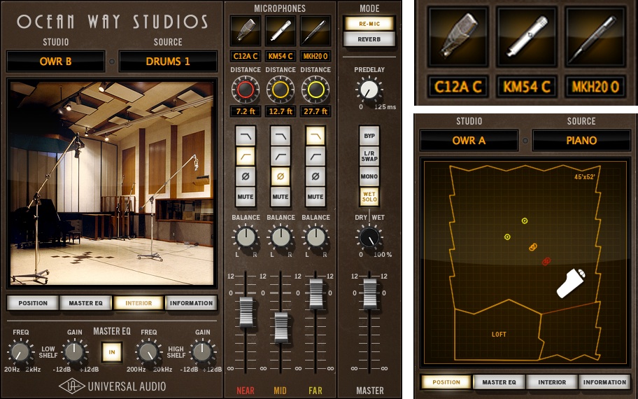
Task: Click the DRY/WET mix knob
Action: (x=369, y=237)
